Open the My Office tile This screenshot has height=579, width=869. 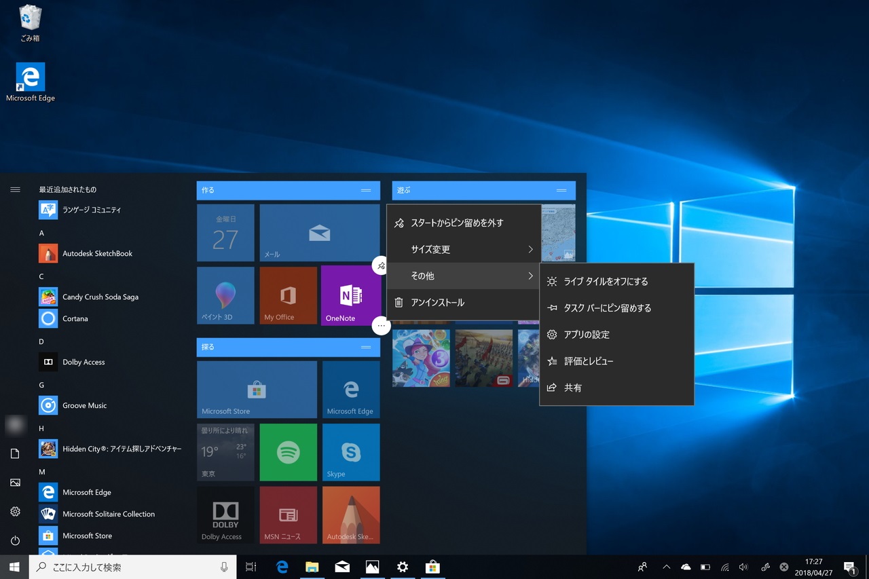[289, 295]
